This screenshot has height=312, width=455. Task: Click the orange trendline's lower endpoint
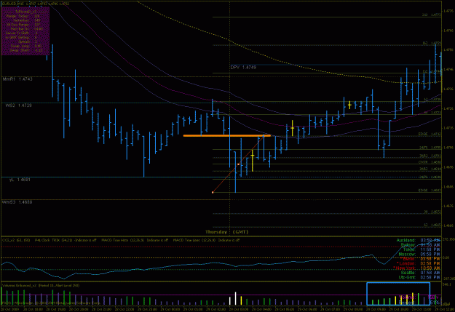pyautogui.click(x=213, y=192)
